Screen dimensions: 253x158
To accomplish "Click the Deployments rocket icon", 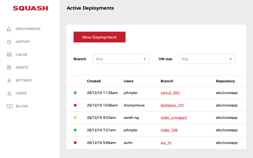I will [x=9, y=29].
